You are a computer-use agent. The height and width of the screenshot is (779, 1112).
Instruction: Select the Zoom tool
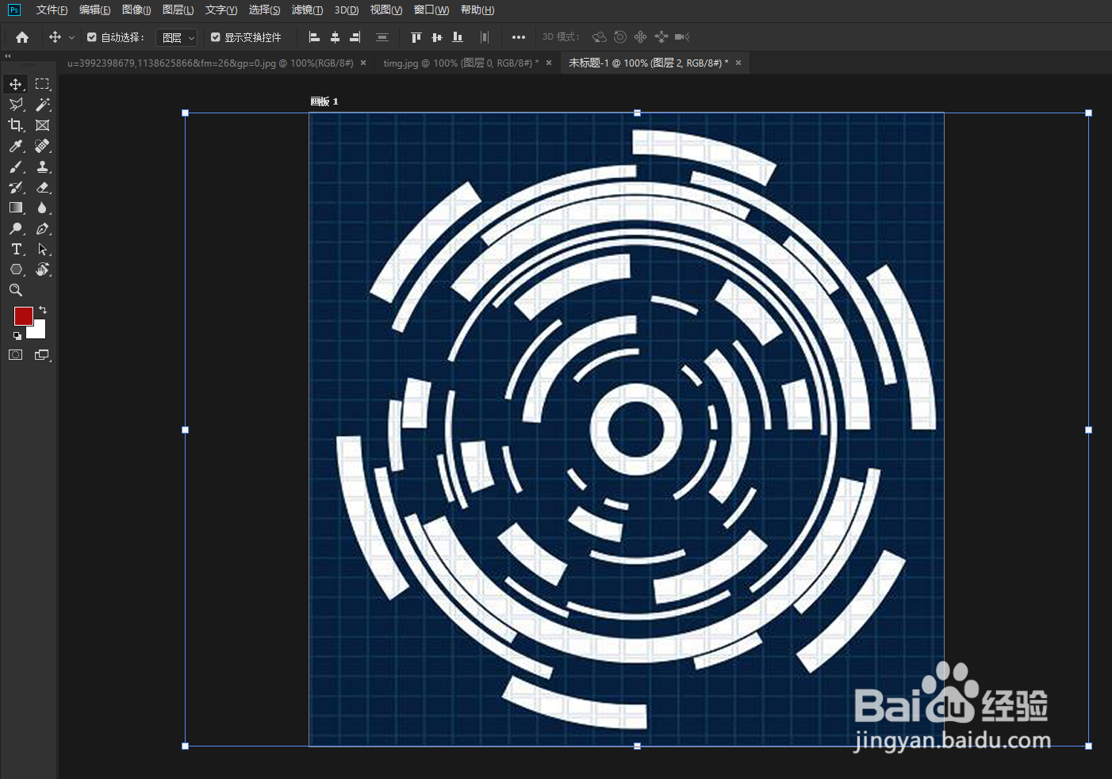(16, 290)
